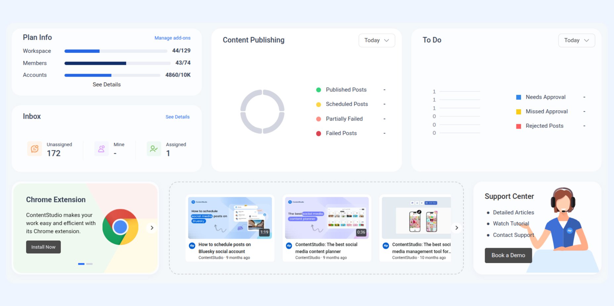Viewport: 614px width, 306px height.
Task: Click the blue Needs Approval legend square
Action: click(518, 97)
